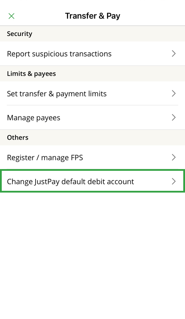Viewport: 185px width, 319px height.
Task: Tap the arrow on Manage payees row
Action: pyautogui.click(x=174, y=117)
